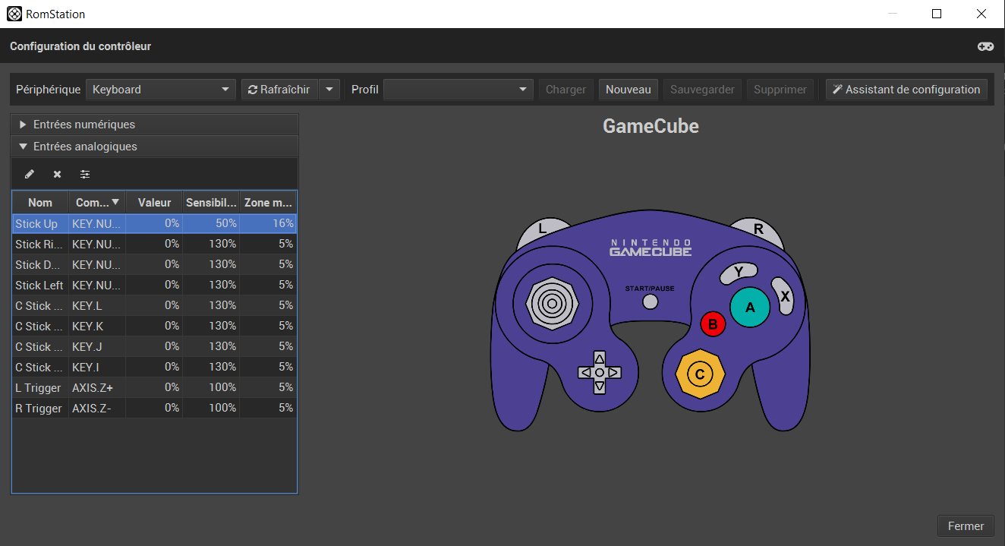The height and width of the screenshot is (546, 1005).
Task: Click the green A button on controller
Action: click(x=750, y=308)
